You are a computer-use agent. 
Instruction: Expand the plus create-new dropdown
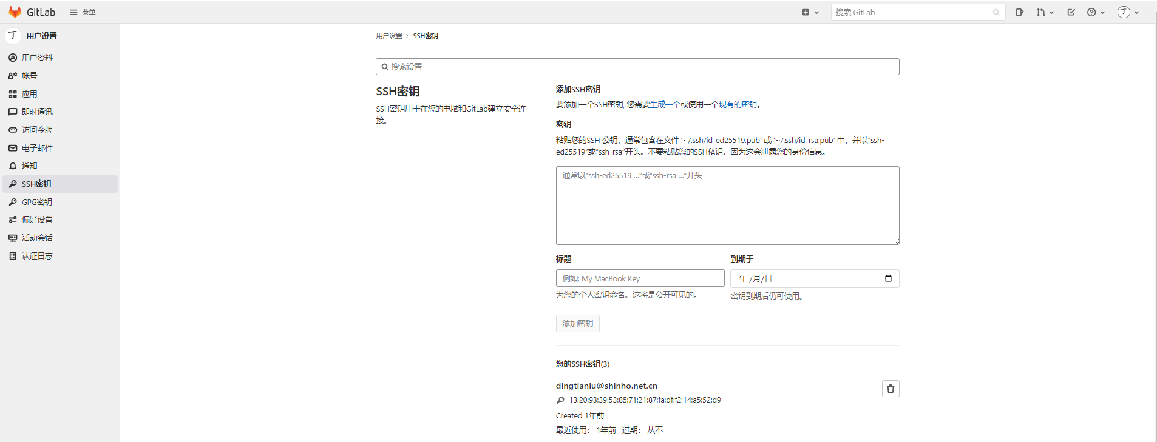[x=810, y=12]
